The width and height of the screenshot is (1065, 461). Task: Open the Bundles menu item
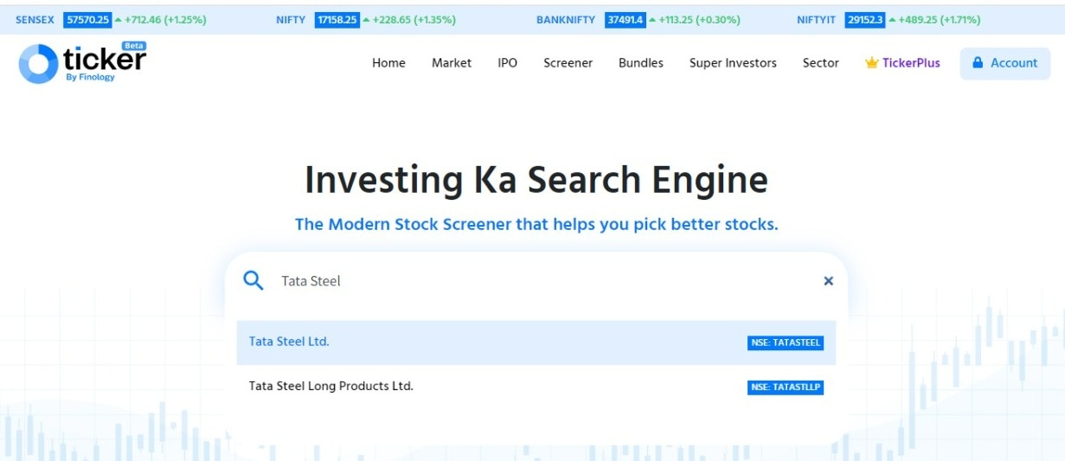click(x=641, y=63)
